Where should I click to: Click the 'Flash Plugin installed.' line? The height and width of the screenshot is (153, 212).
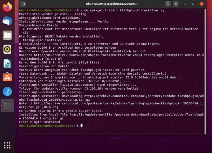(40, 122)
